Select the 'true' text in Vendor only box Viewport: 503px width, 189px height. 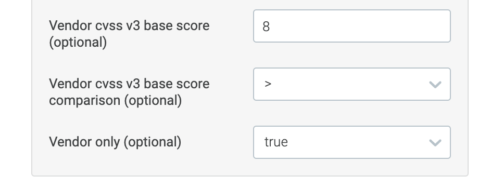pyautogui.click(x=276, y=142)
